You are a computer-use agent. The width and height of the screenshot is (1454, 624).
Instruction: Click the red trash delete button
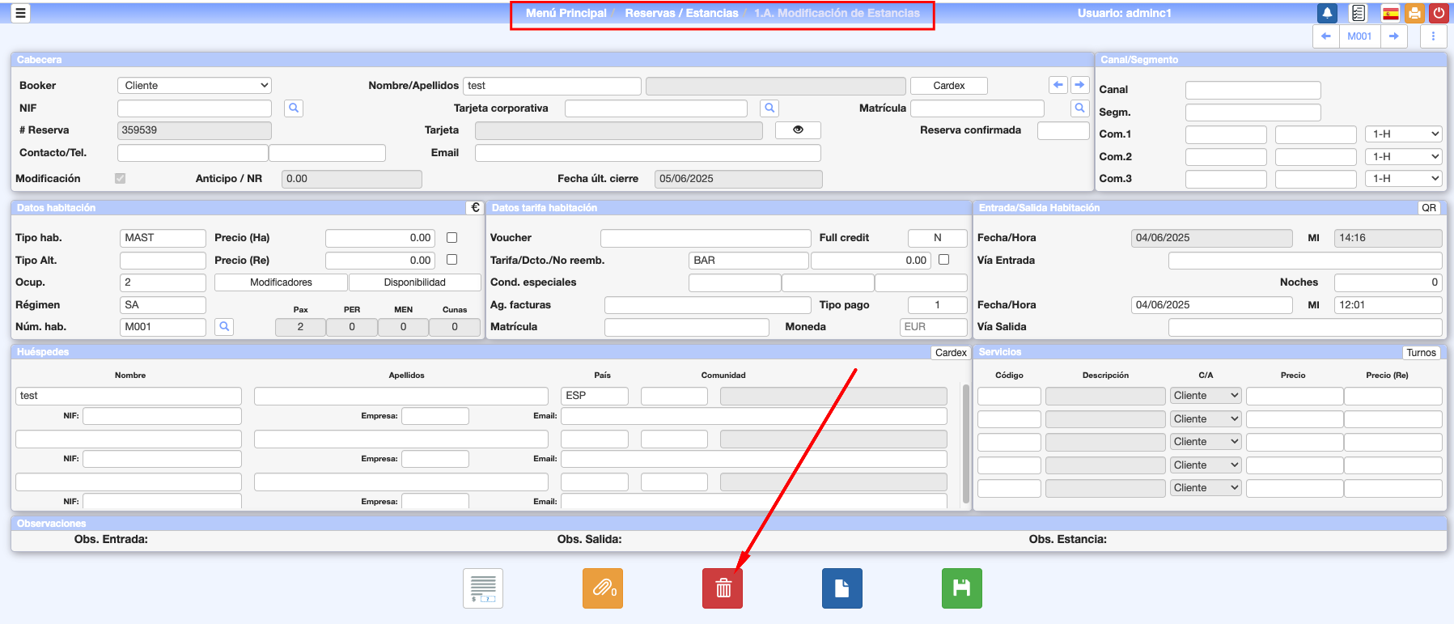[722, 588]
